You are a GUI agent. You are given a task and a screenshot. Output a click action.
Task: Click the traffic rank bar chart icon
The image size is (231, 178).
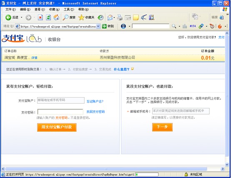(x=185, y=26)
